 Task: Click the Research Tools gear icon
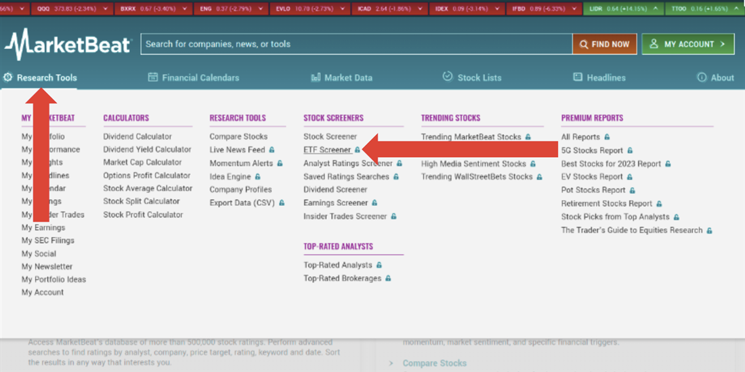pyautogui.click(x=8, y=77)
